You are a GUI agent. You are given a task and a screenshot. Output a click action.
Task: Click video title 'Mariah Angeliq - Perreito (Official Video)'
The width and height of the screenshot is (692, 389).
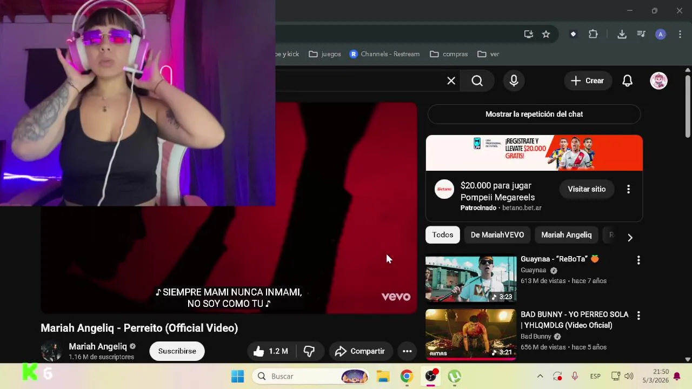pos(139,328)
